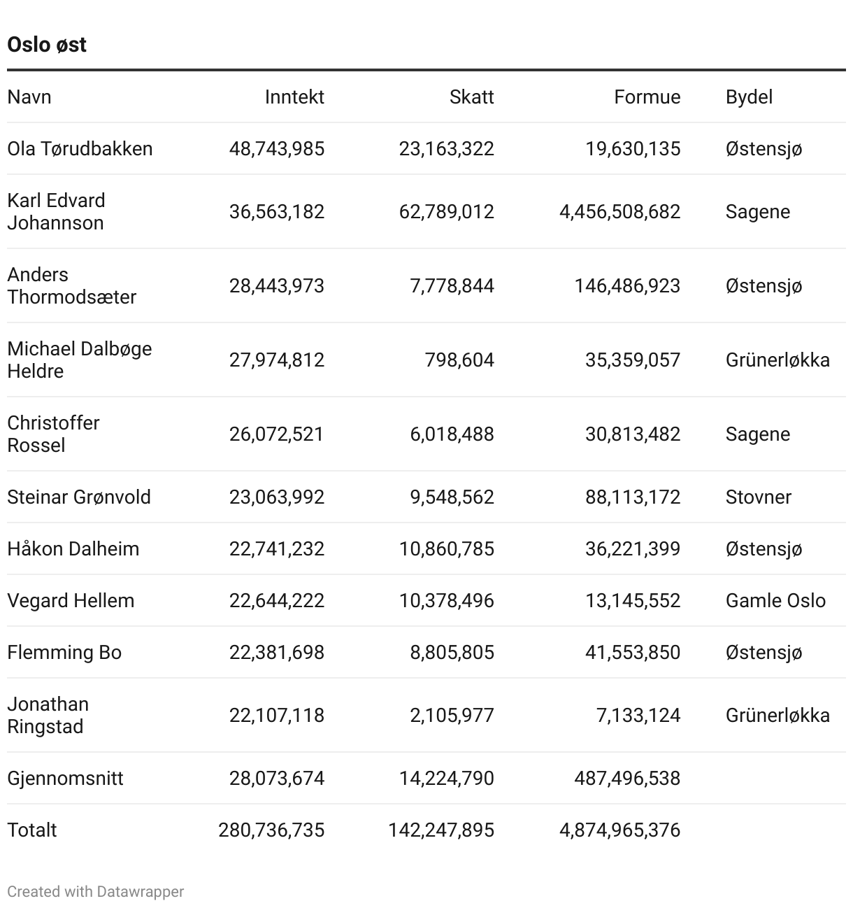Click the Formue column header
The width and height of the screenshot is (853, 908).
click(647, 97)
